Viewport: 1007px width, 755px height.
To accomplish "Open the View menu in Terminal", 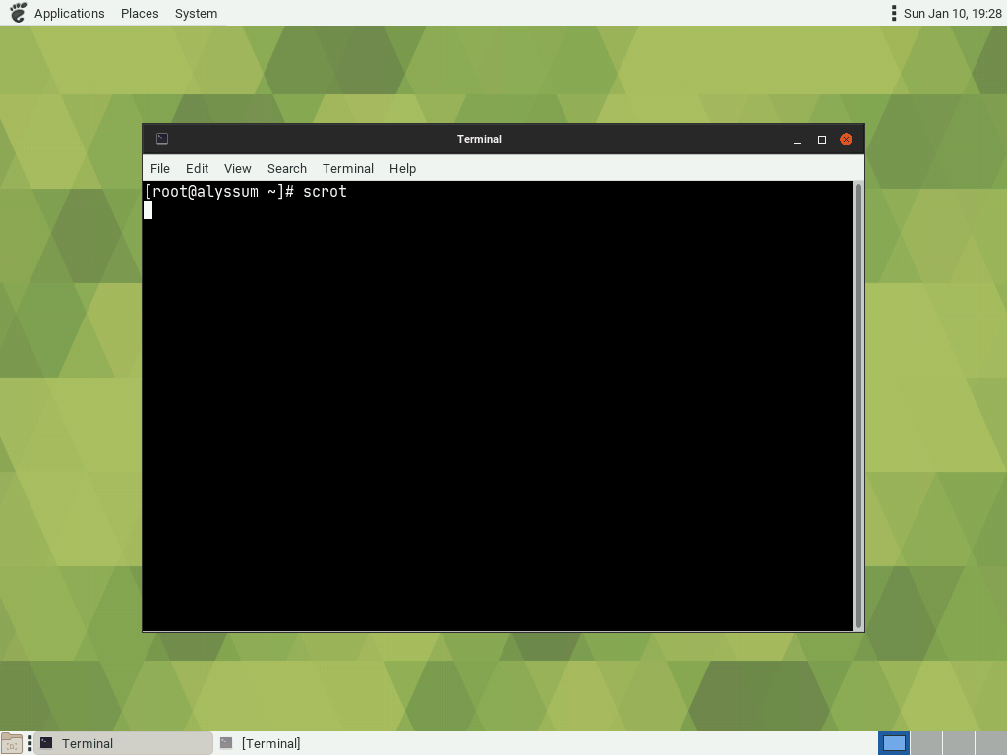I will tap(238, 168).
